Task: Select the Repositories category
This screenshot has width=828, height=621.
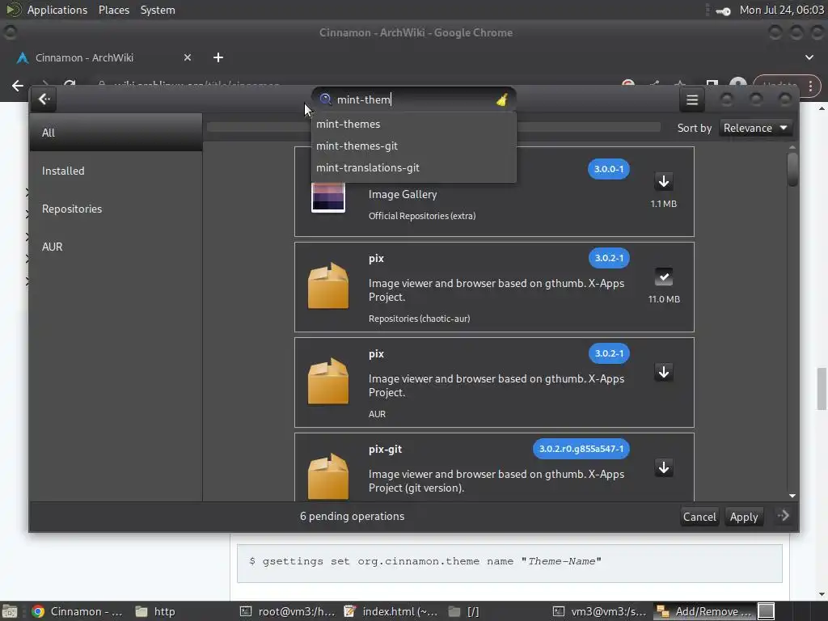Action: pos(116,209)
